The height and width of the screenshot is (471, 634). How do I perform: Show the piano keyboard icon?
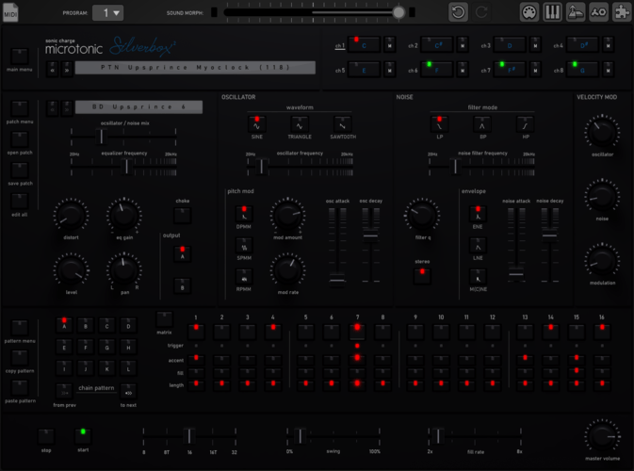coord(552,12)
